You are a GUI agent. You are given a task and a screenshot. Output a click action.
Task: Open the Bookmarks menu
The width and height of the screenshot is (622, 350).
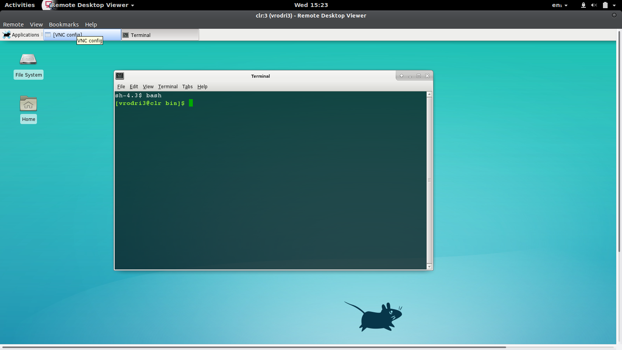click(64, 24)
